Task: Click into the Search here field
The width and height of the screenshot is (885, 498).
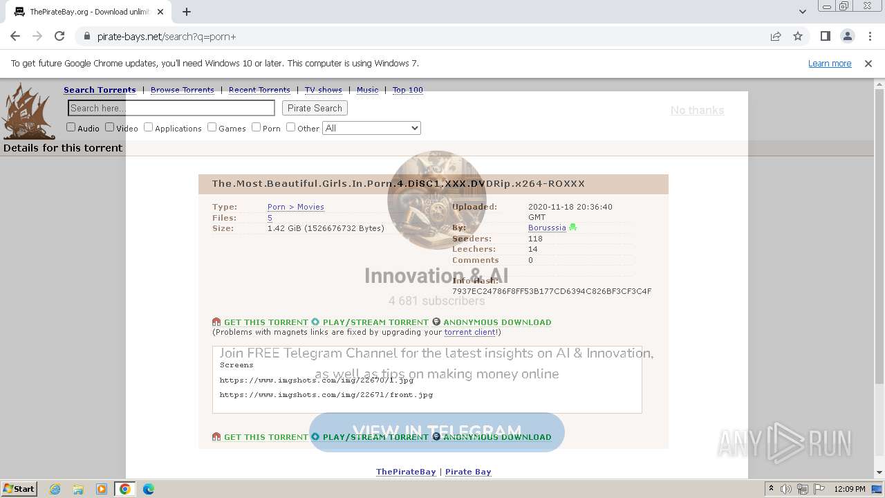Action: pos(171,108)
